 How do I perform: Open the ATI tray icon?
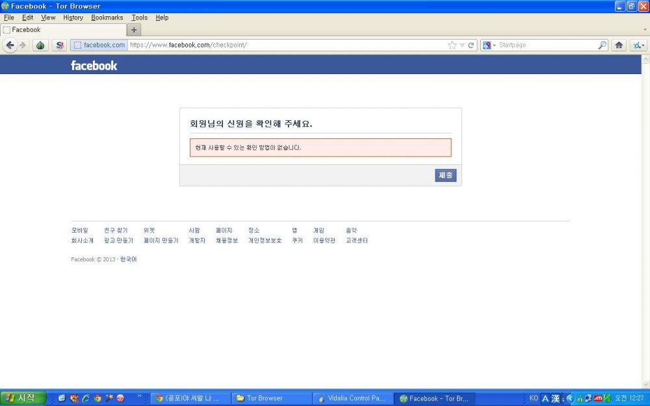pos(598,398)
